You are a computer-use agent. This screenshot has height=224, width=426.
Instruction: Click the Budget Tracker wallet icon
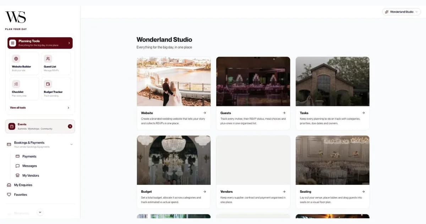48,84
